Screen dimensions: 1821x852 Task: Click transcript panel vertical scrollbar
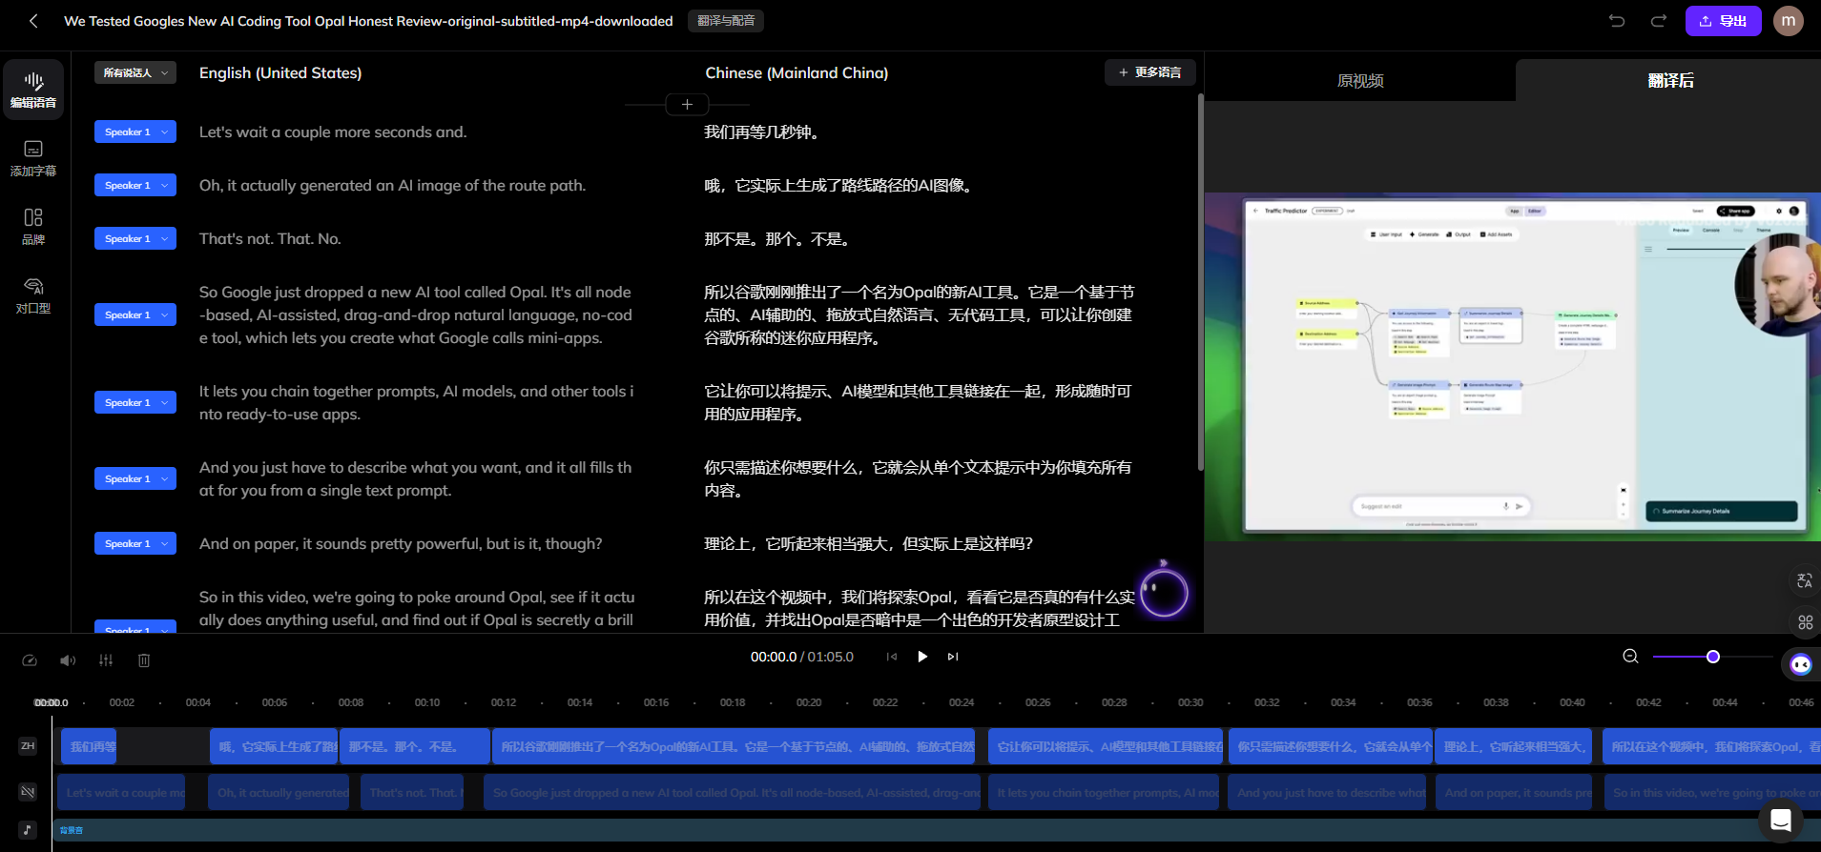[1200, 282]
